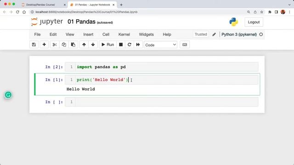
Task: Open the Insert menu
Action: pyautogui.click(x=88, y=34)
